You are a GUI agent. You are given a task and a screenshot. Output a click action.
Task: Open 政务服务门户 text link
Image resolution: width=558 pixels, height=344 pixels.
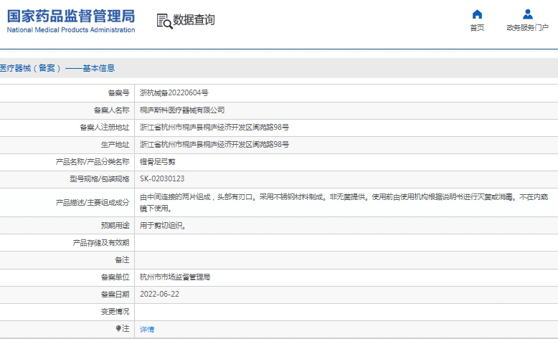527,28
